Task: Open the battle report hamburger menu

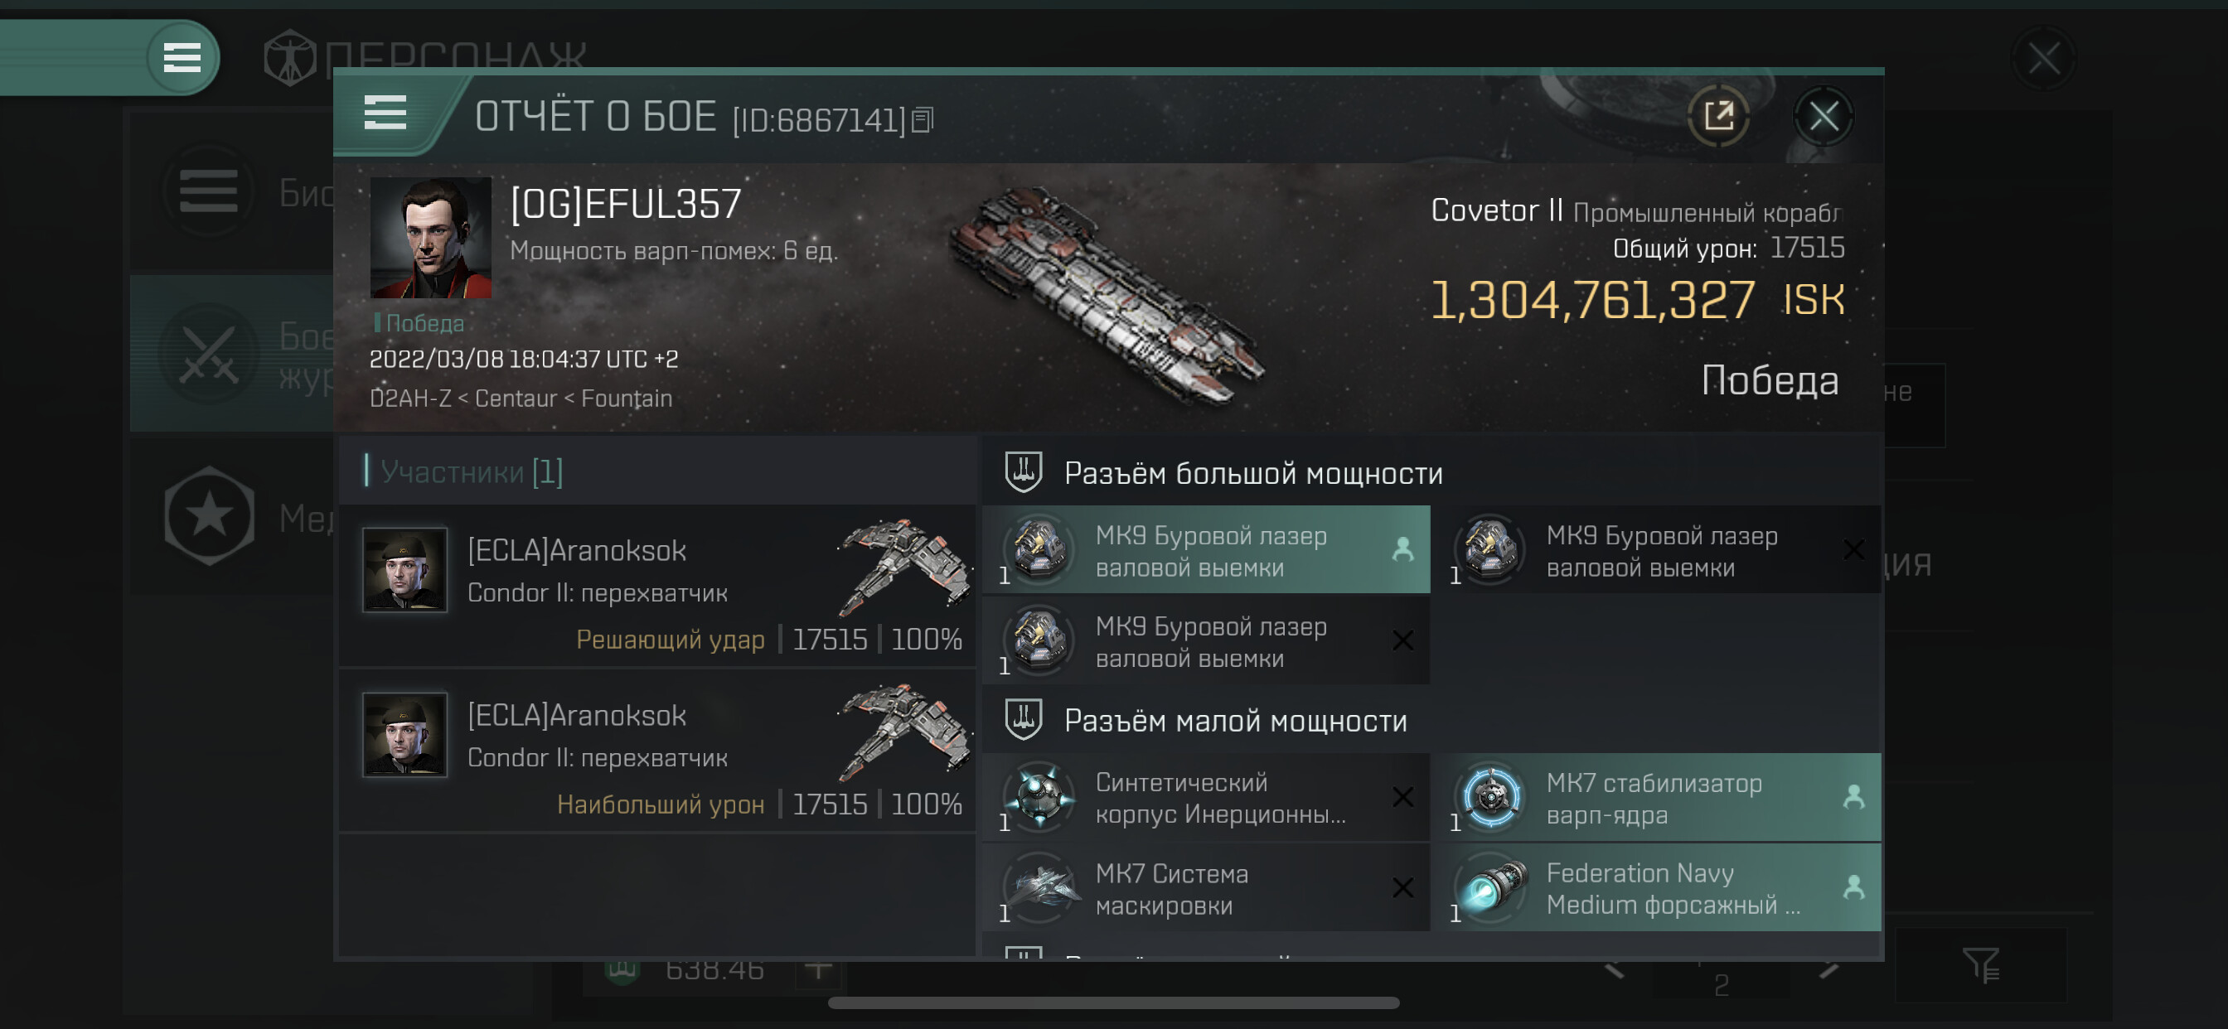Action: coord(385,113)
